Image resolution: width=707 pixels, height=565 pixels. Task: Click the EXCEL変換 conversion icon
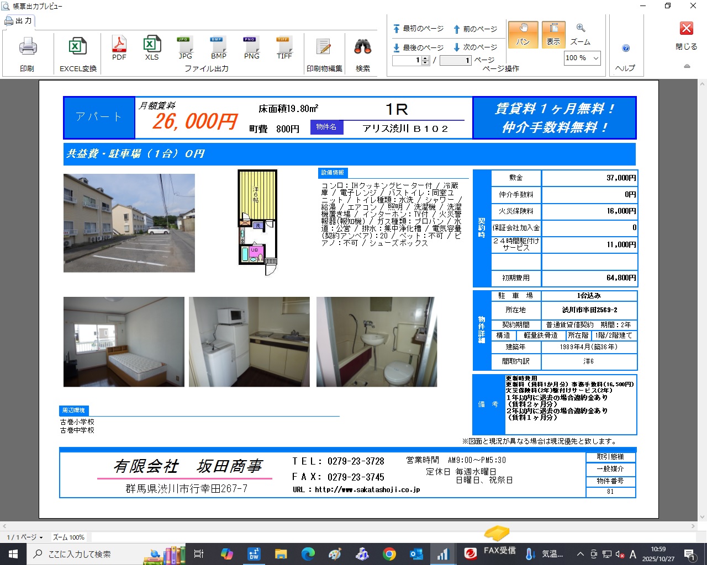78,47
